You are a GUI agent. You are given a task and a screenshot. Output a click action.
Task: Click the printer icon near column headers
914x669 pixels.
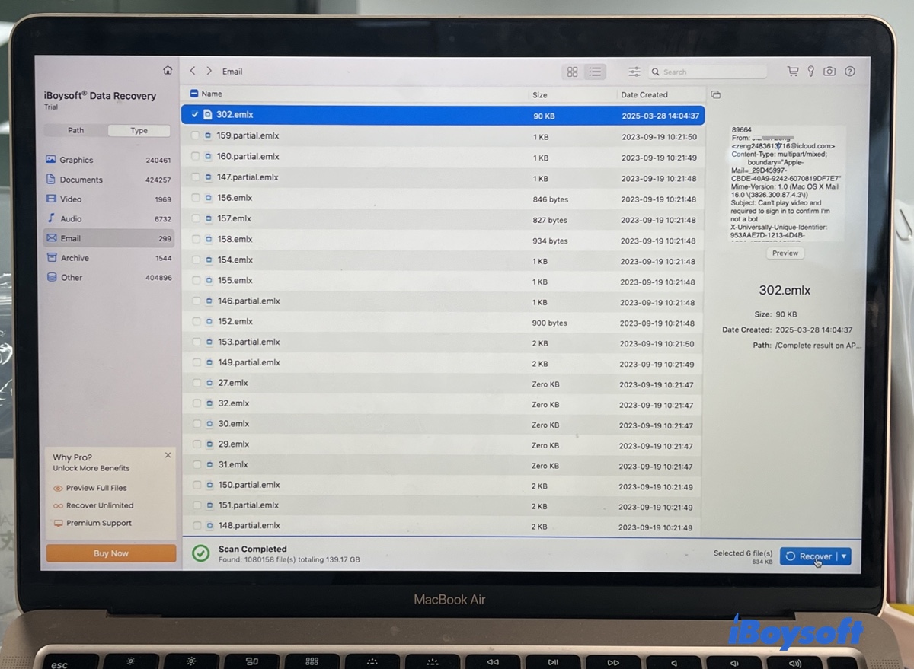point(714,94)
